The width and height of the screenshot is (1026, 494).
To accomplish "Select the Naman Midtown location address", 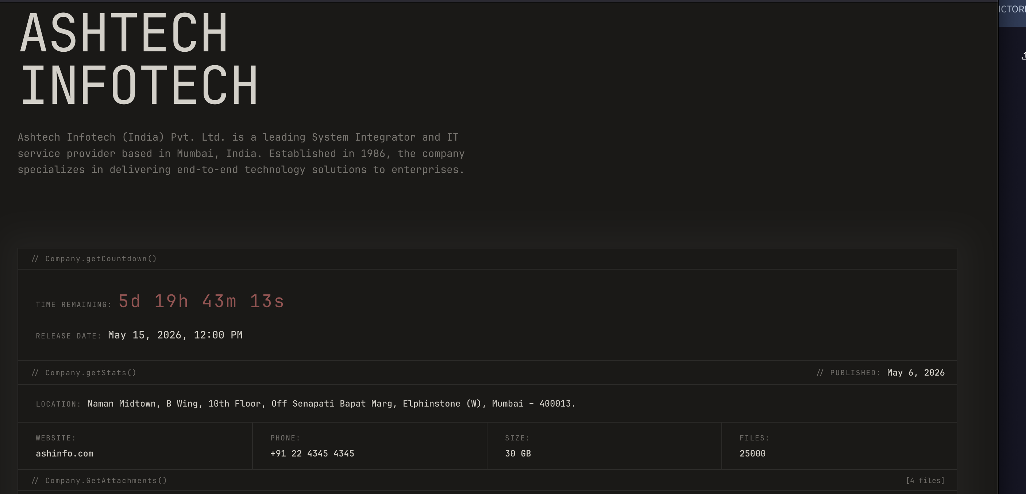I will (x=331, y=404).
